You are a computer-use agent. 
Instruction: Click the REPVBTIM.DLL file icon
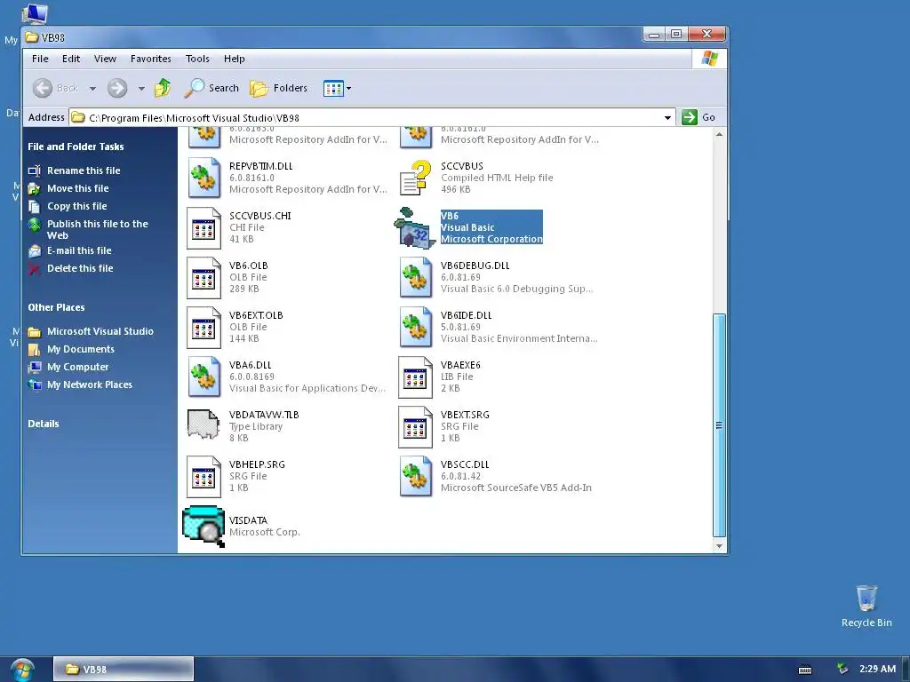(204, 178)
